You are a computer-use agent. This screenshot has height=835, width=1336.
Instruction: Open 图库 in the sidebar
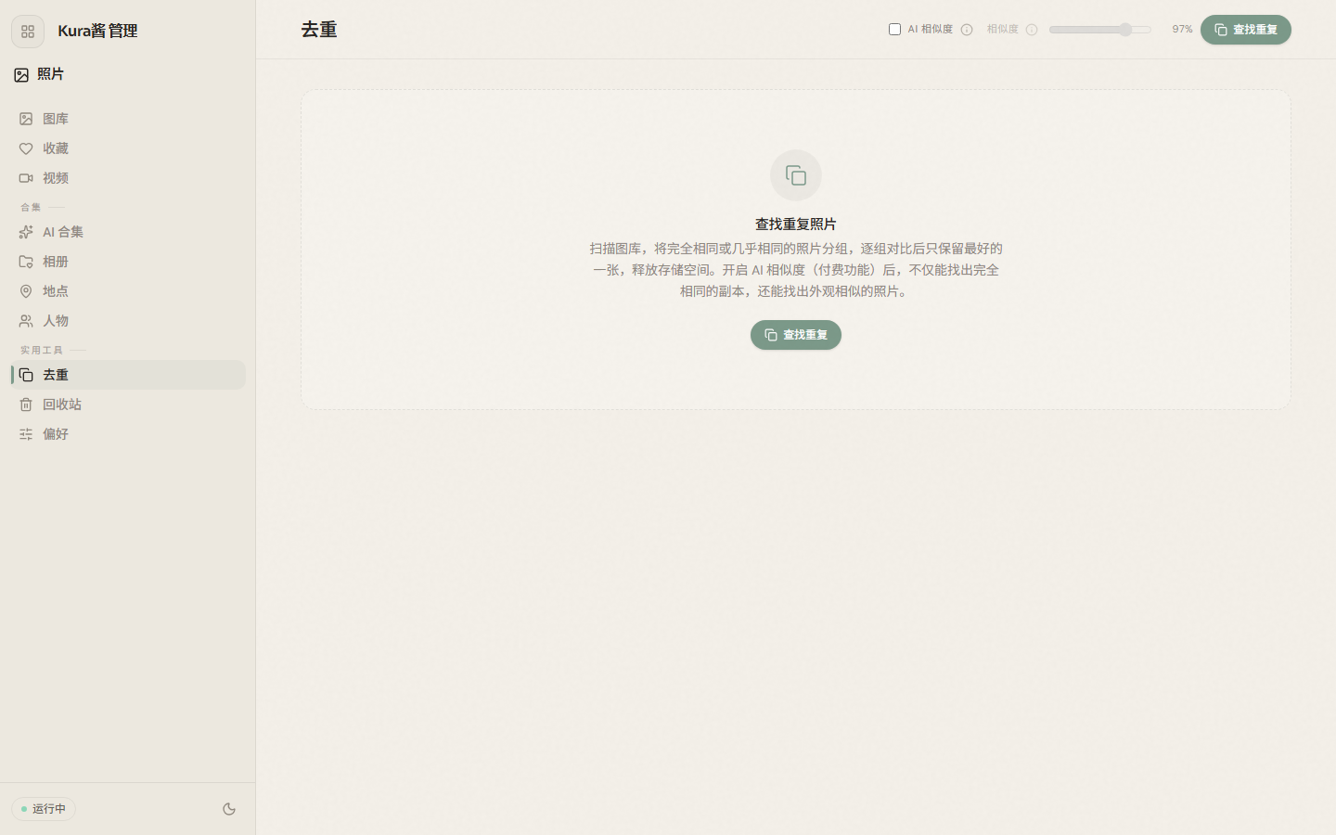[128, 119]
